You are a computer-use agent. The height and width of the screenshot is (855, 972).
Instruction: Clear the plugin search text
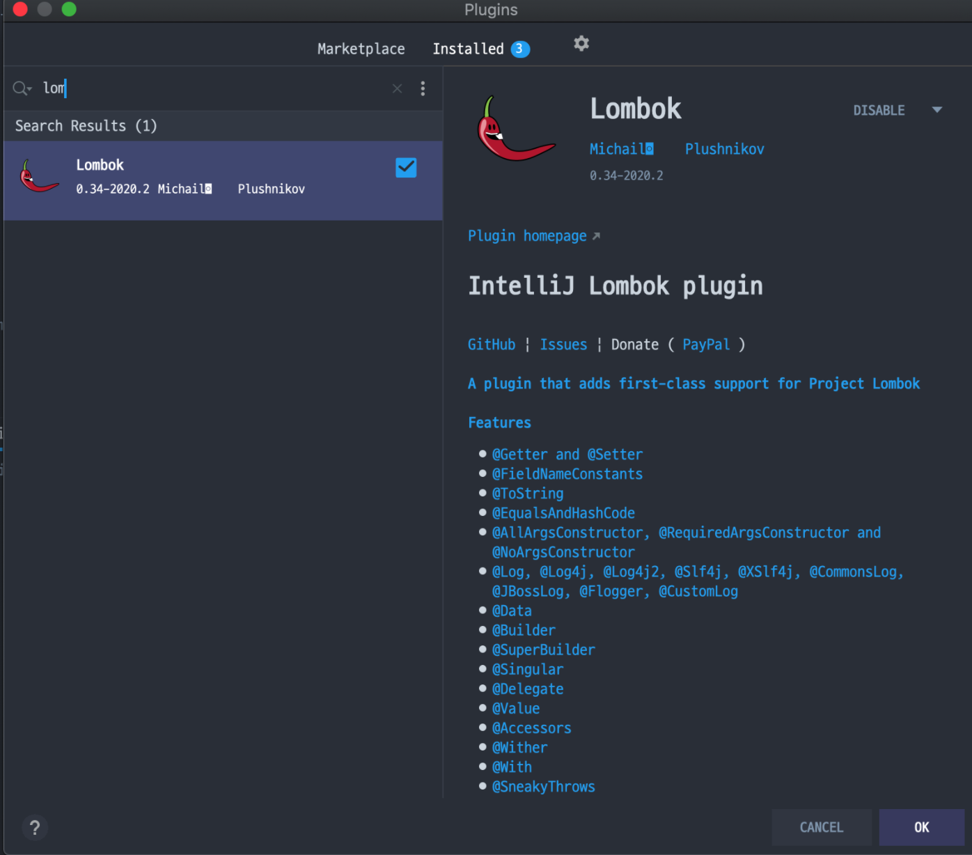click(397, 88)
